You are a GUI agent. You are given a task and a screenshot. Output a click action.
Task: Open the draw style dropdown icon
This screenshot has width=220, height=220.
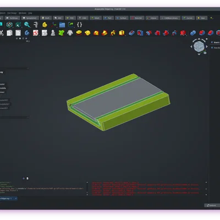pos(9,25)
